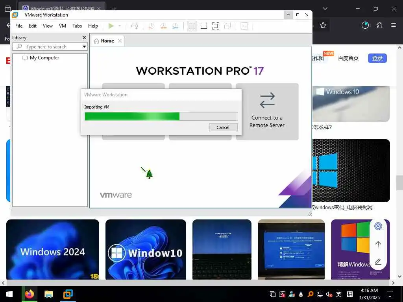403x302 pixels.
Task: Open the Windows 2024 image thumbnail
Action: 53,249
